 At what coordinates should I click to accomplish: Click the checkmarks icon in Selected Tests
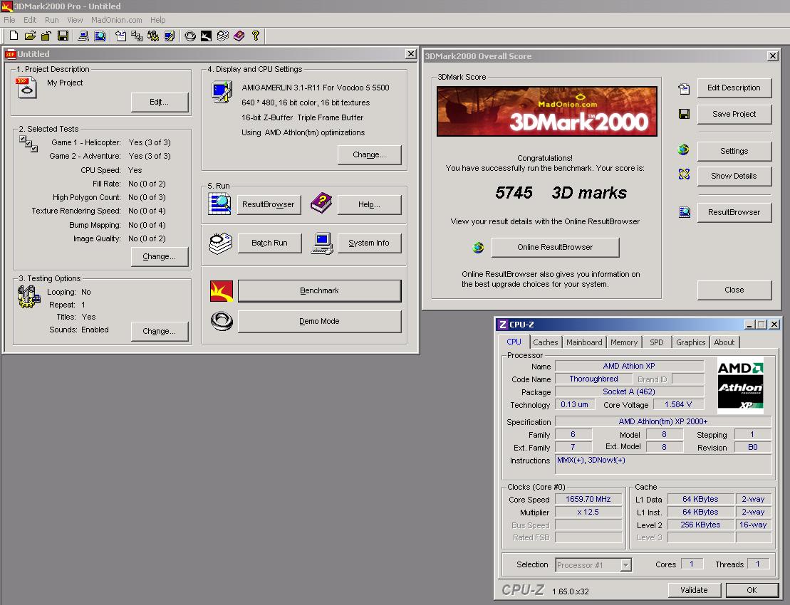[28, 144]
